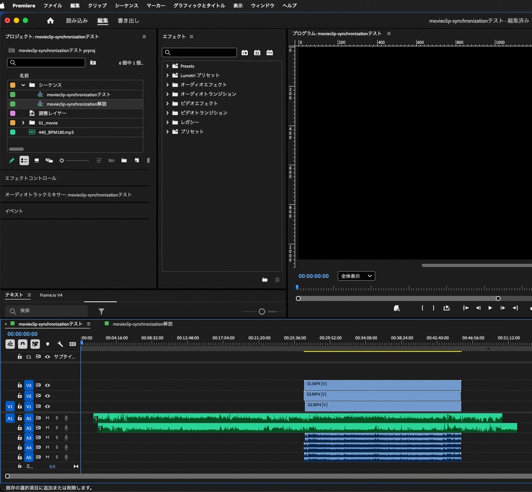
Task: Collapse the シーケンス bin
Action: tap(23, 85)
